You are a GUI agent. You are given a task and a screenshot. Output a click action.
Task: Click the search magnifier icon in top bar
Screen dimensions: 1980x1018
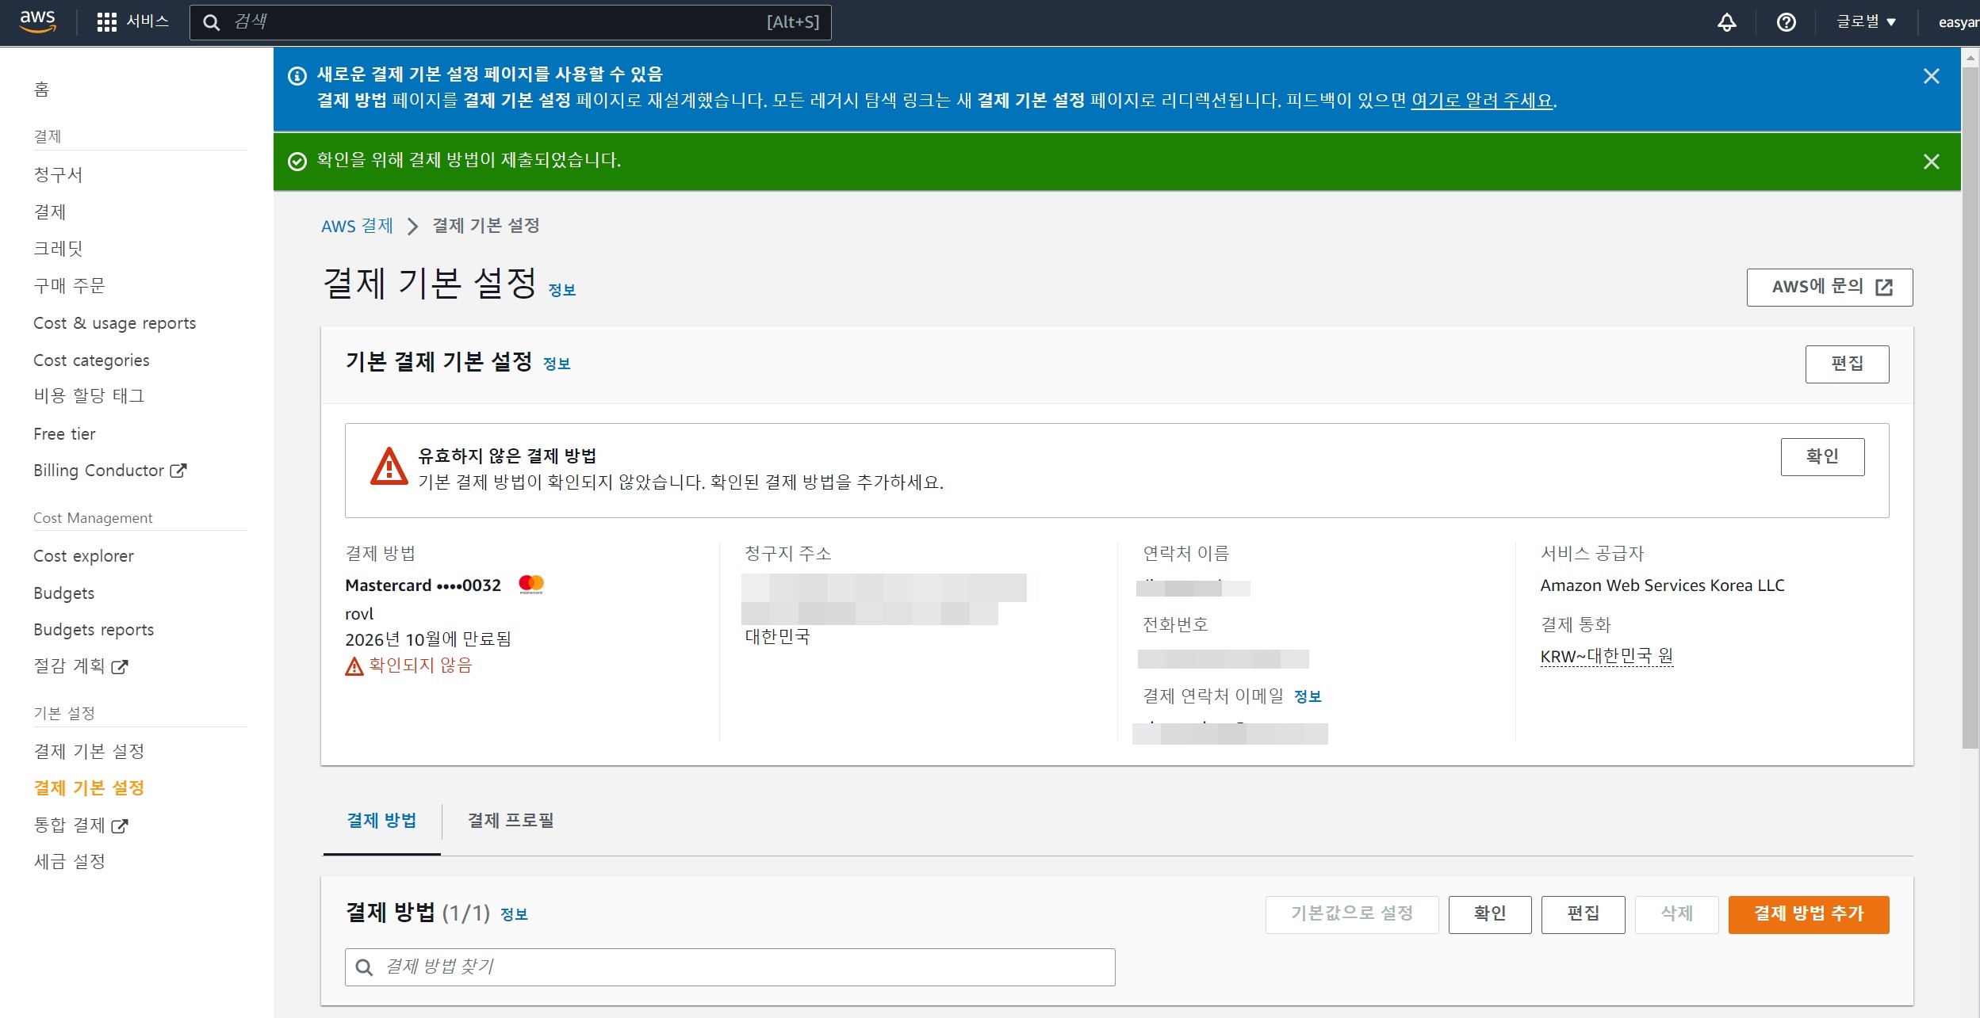[211, 22]
